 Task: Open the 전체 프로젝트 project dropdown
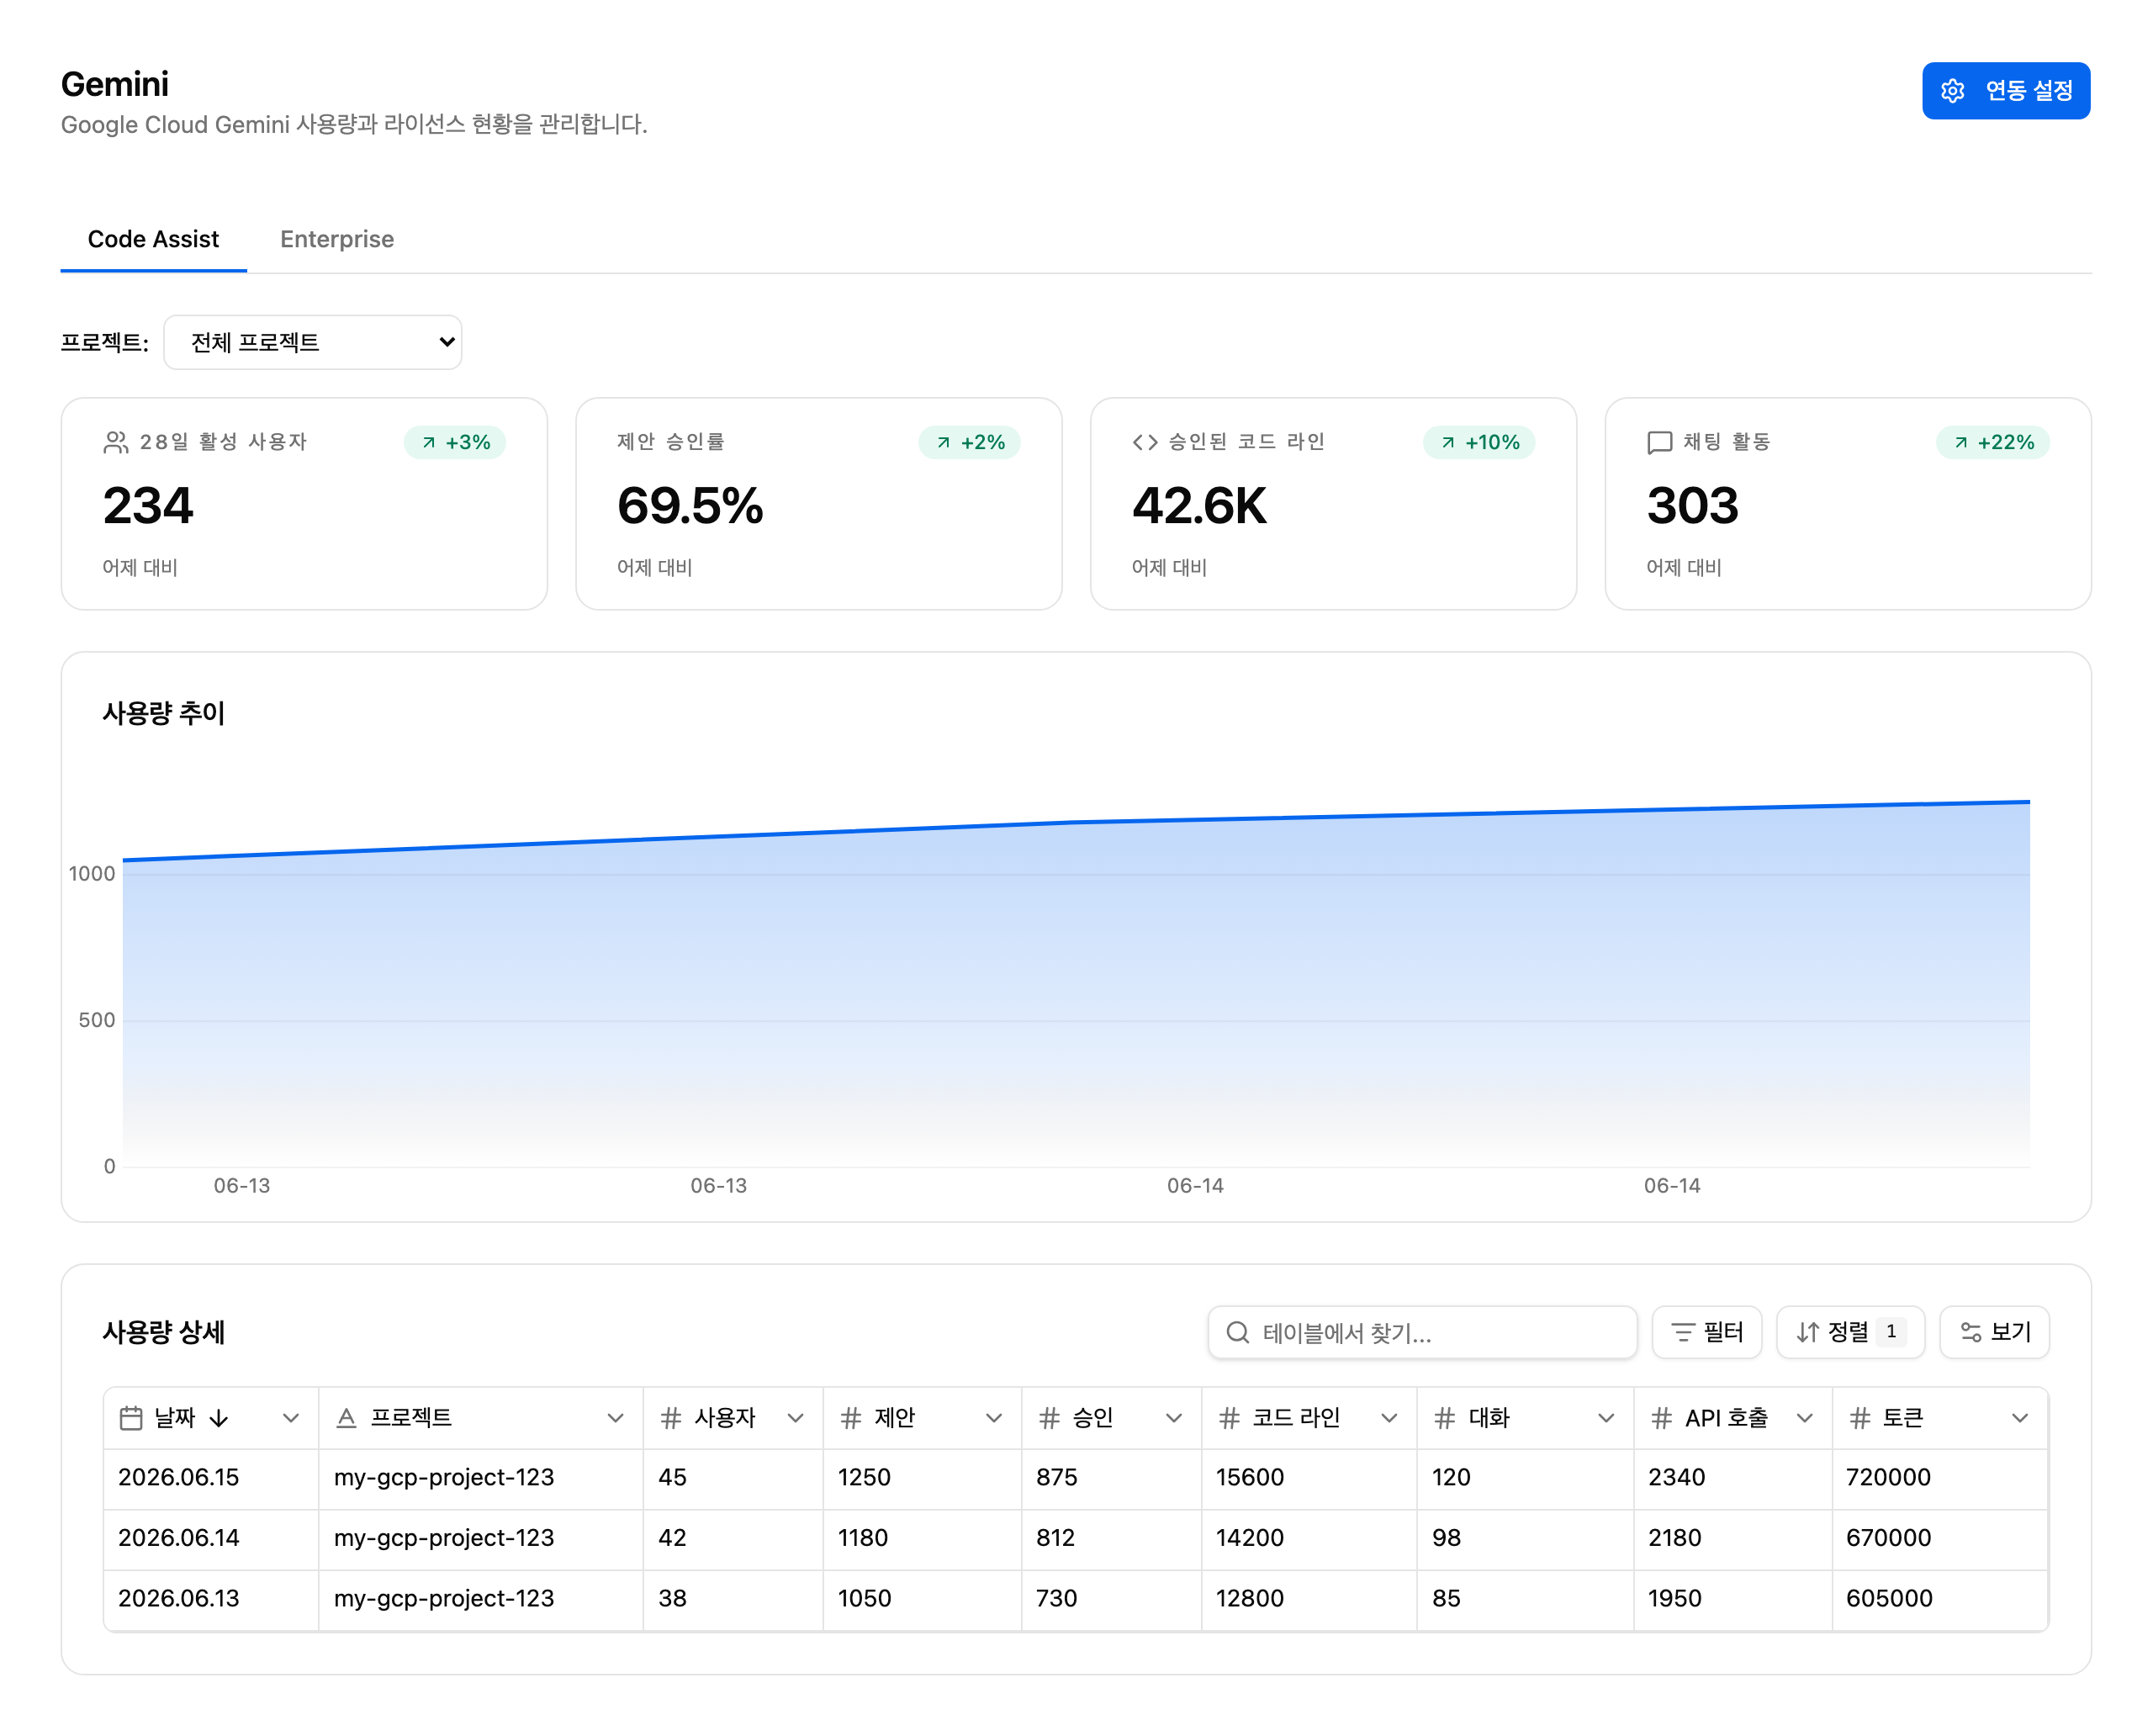312,342
